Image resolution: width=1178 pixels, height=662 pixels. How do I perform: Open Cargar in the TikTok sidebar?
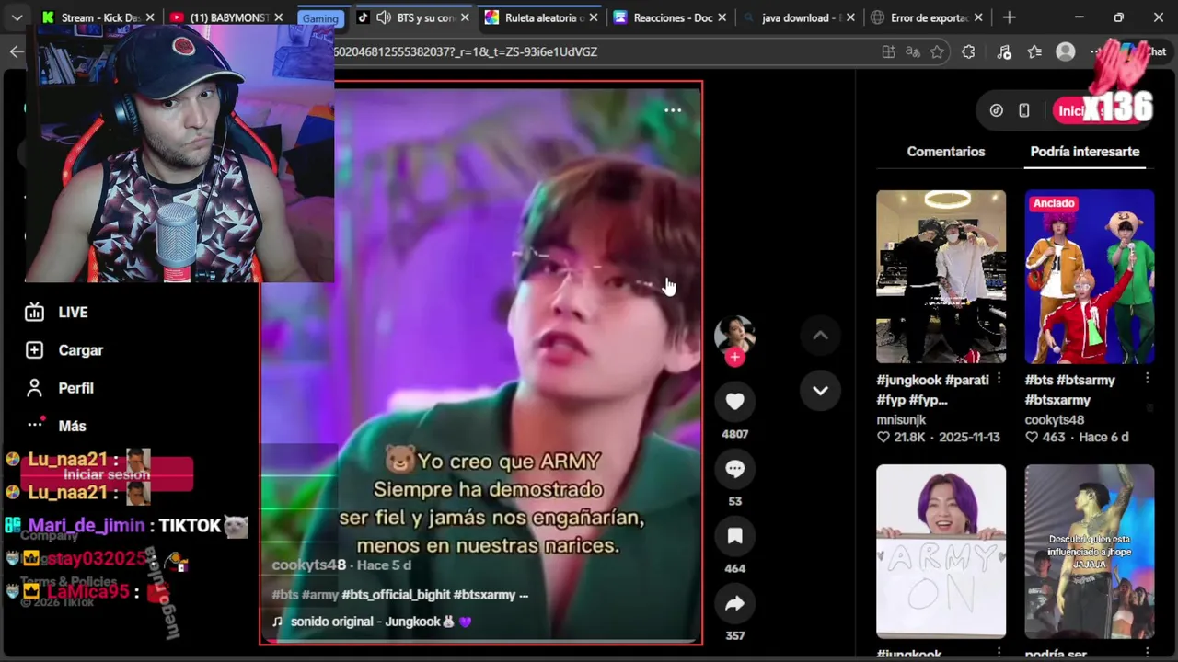(64, 350)
